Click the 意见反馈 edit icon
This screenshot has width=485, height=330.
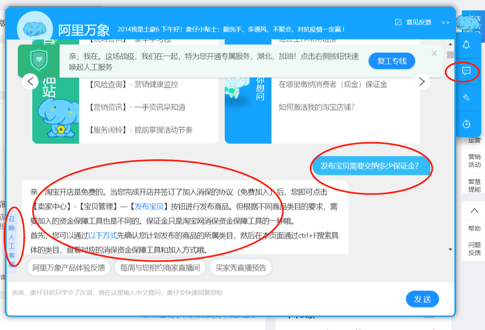coord(399,22)
